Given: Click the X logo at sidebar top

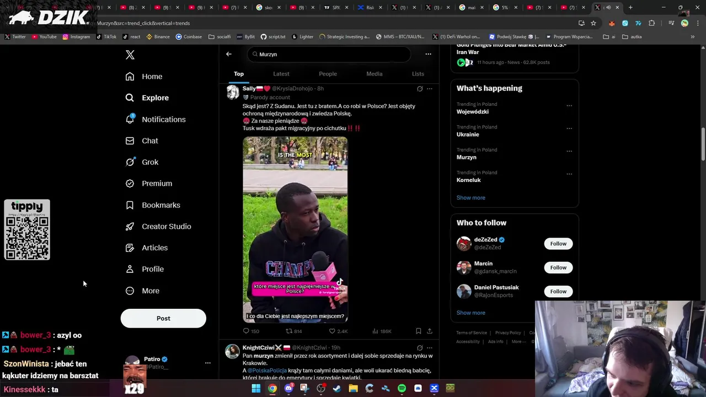Looking at the screenshot, I should coord(130,55).
